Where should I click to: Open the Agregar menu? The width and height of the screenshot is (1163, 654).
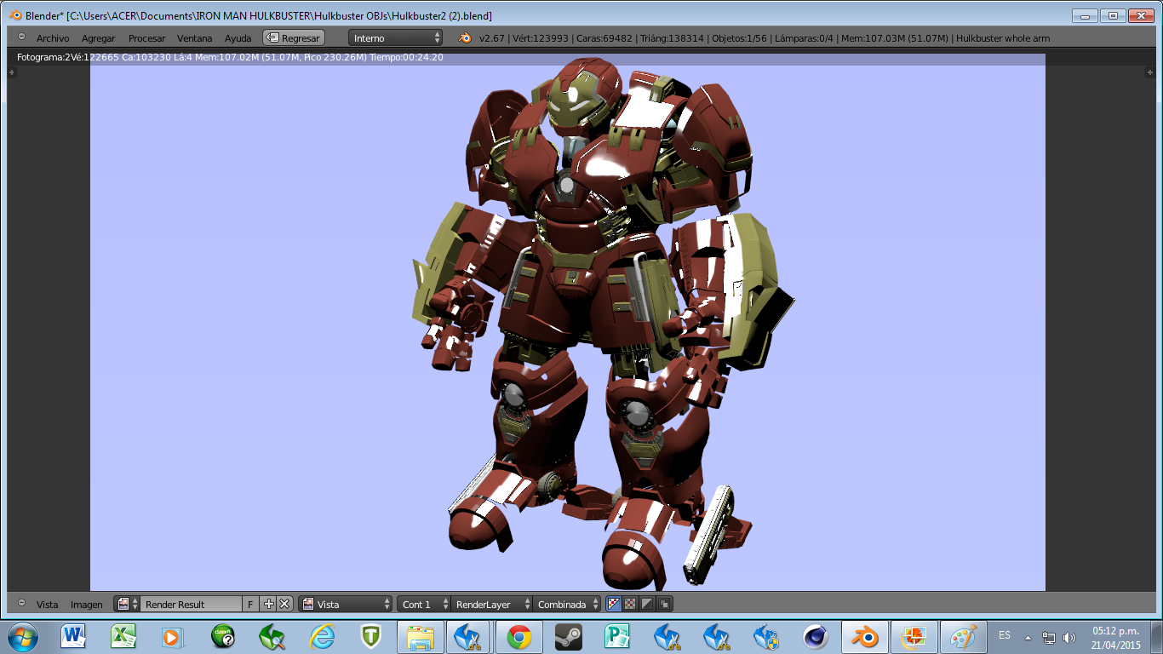[x=98, y=38]
